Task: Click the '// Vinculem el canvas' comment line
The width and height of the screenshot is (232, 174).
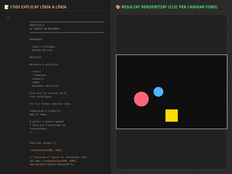Action: click(x=58, y=157)
